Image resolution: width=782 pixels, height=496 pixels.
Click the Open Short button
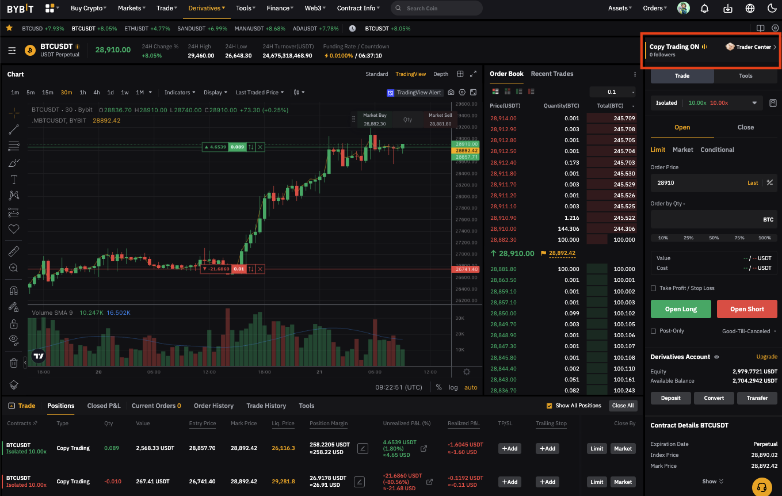coord(747,309)
